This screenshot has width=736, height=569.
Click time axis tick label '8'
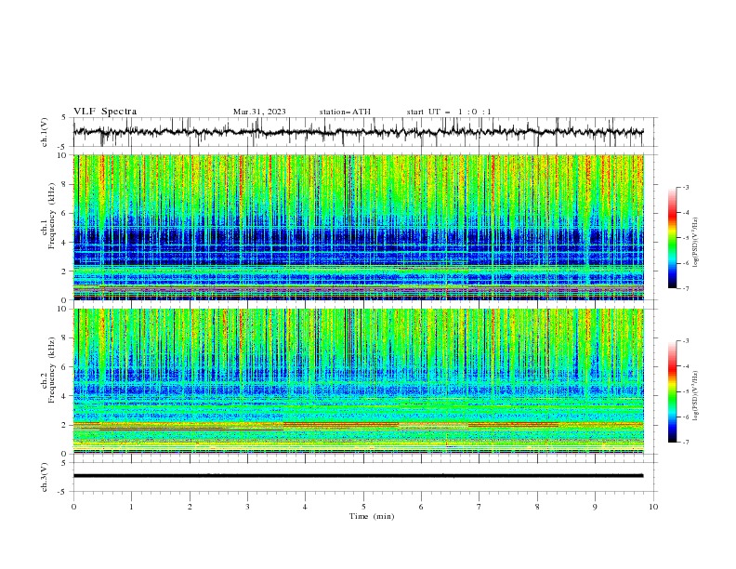click(x=537, y=507)
